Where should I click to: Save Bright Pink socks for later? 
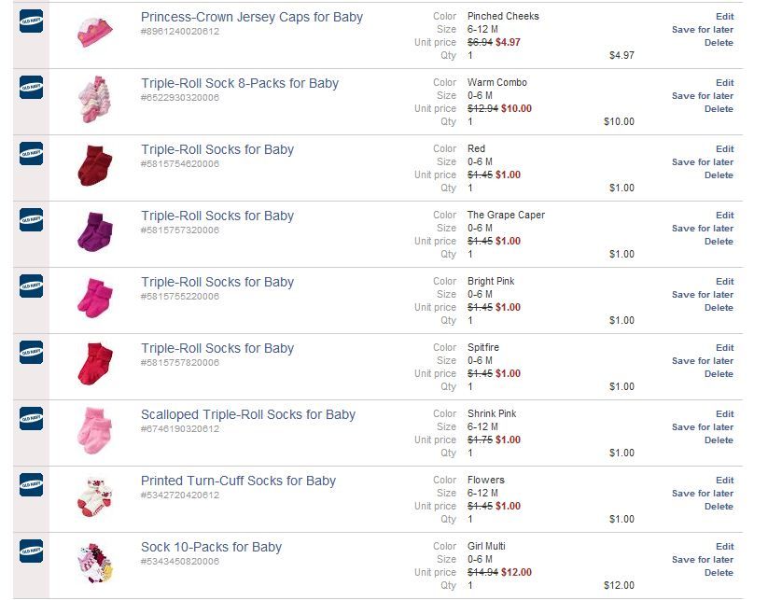(x=703, y=294)
